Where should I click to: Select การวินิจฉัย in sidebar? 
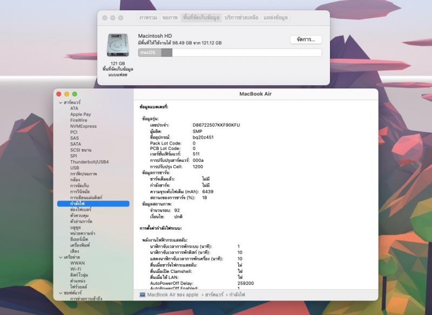point(80,192)
